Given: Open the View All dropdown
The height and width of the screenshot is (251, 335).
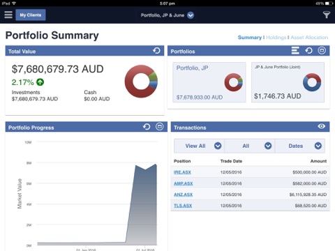Looking at the screenshot, I should (199, 146).
